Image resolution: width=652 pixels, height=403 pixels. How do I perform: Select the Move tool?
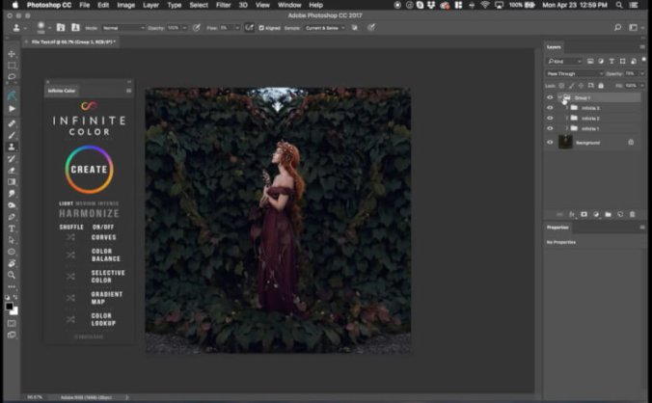pos(12,54)
